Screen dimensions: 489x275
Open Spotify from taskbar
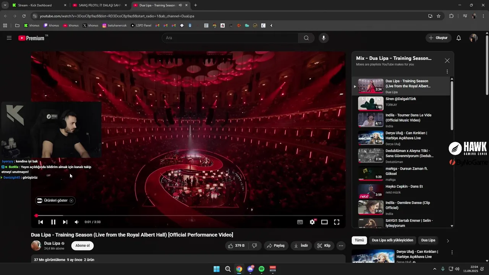pyautogui.click(x=262, y=269)
